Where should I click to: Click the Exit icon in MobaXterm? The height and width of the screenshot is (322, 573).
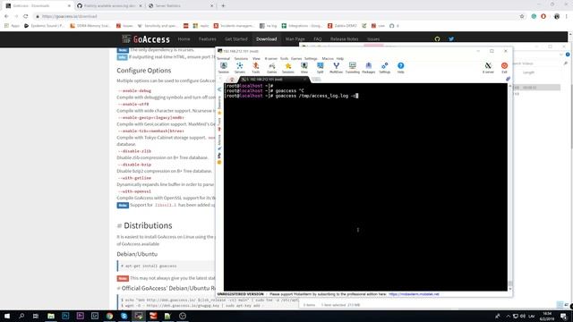504,68
